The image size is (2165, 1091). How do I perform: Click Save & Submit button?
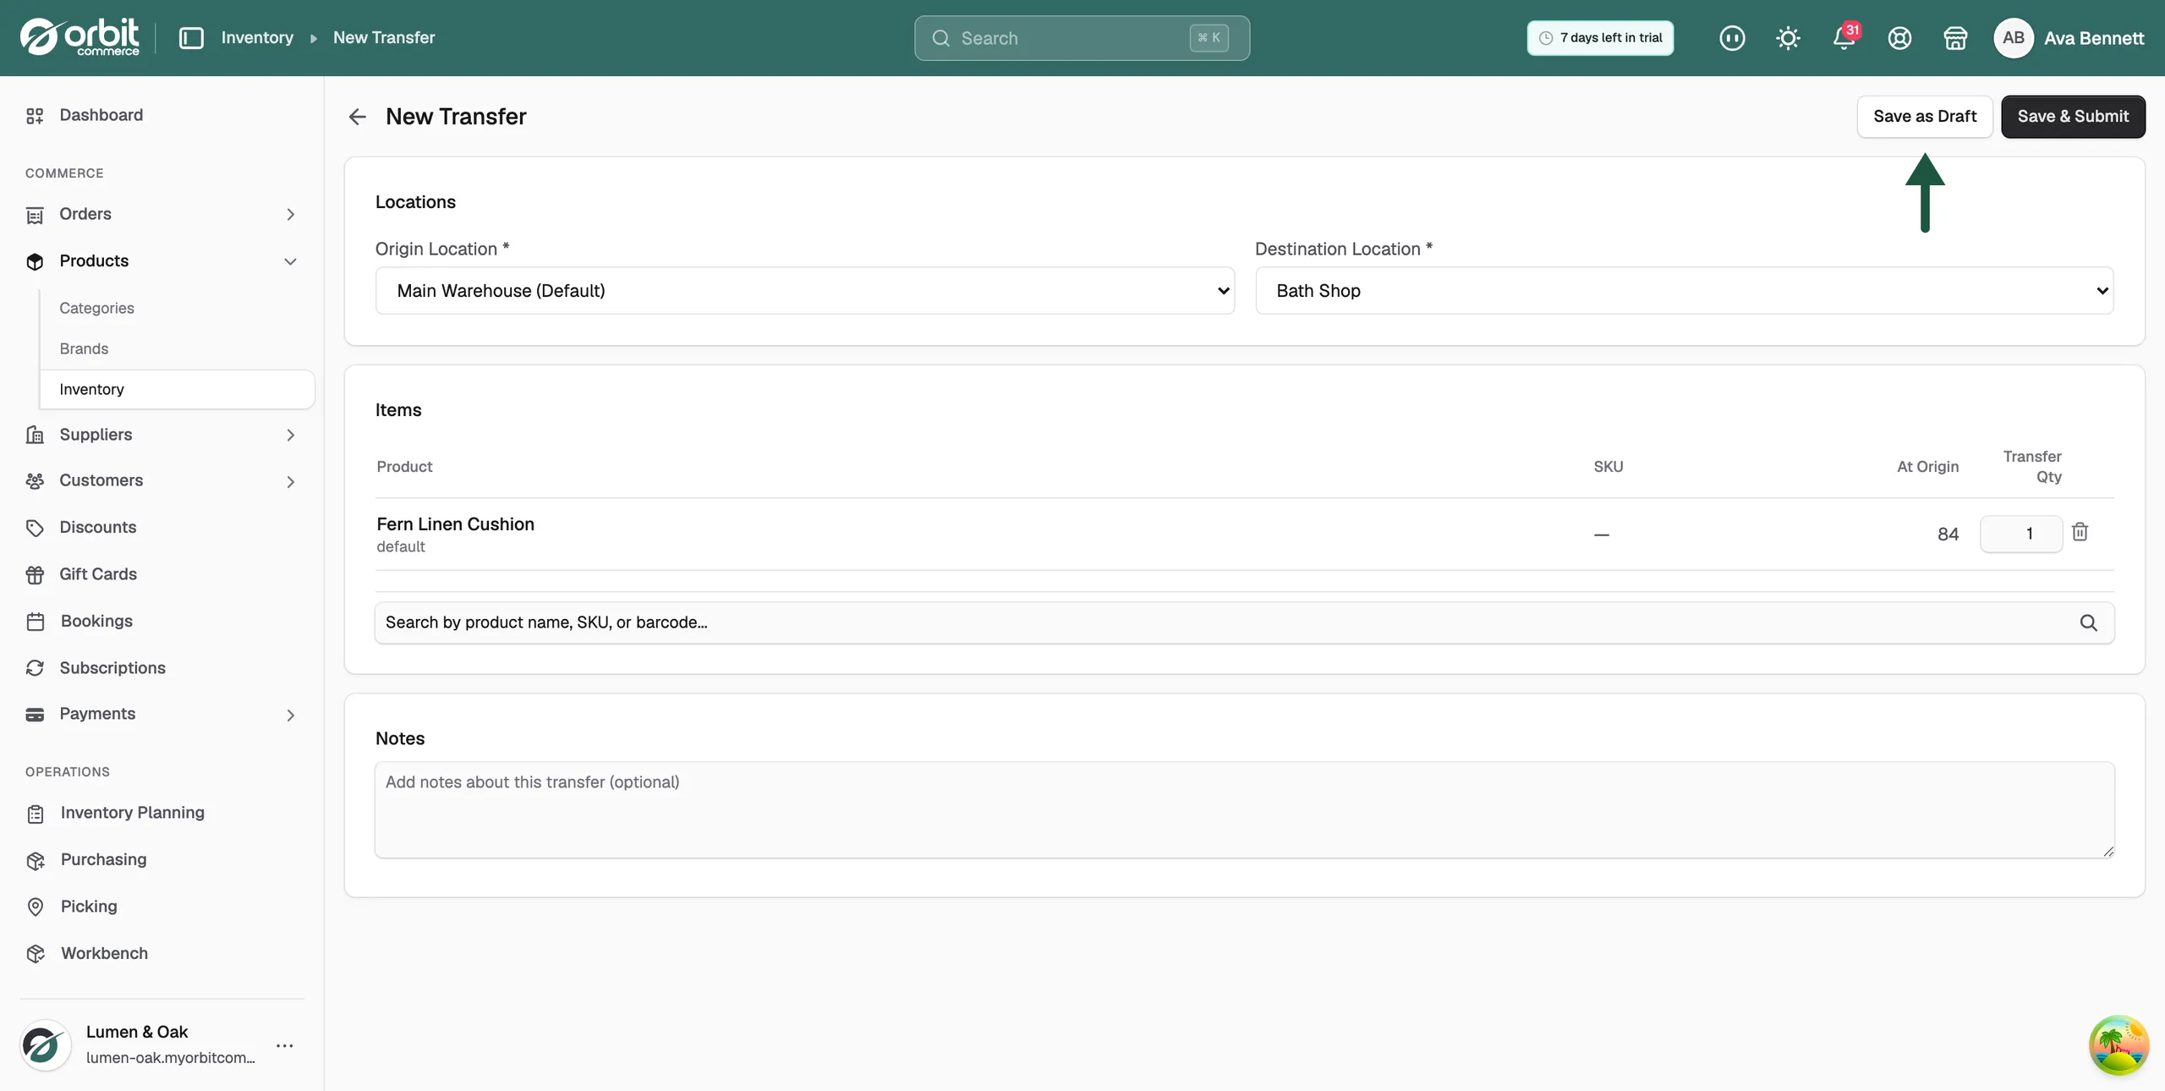[x=2073, y=117]
